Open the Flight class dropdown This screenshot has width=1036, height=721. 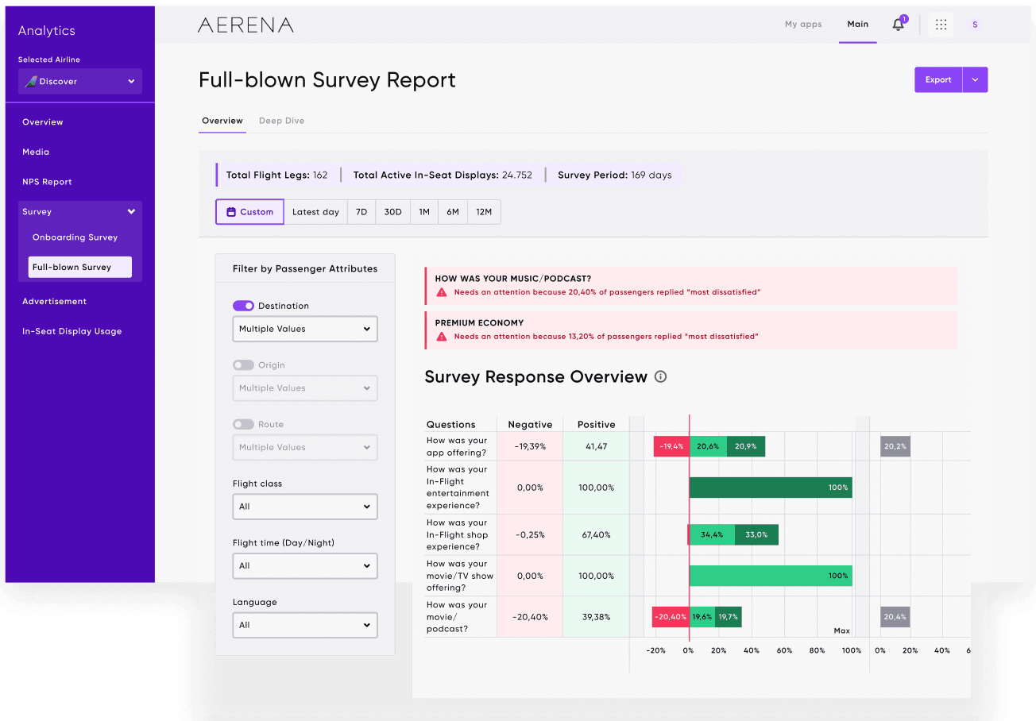point(305,507)
